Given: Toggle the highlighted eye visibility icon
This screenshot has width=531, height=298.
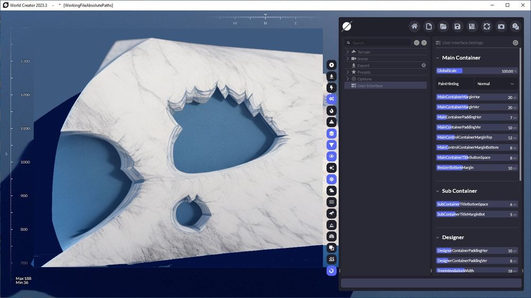Looking at the screenshot, I should tap(331, 157).
